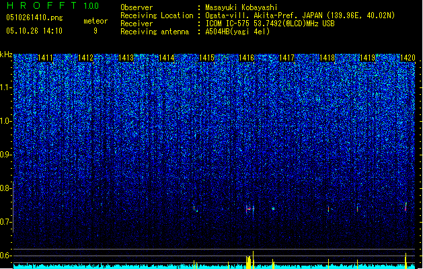Click the echo trace just before 1419
This screenshot has width=423, height=269.
point(358,208)
